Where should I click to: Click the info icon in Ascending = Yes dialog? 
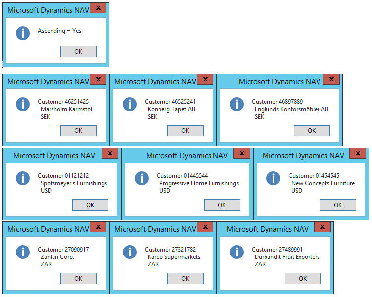(x=23, y=33)
